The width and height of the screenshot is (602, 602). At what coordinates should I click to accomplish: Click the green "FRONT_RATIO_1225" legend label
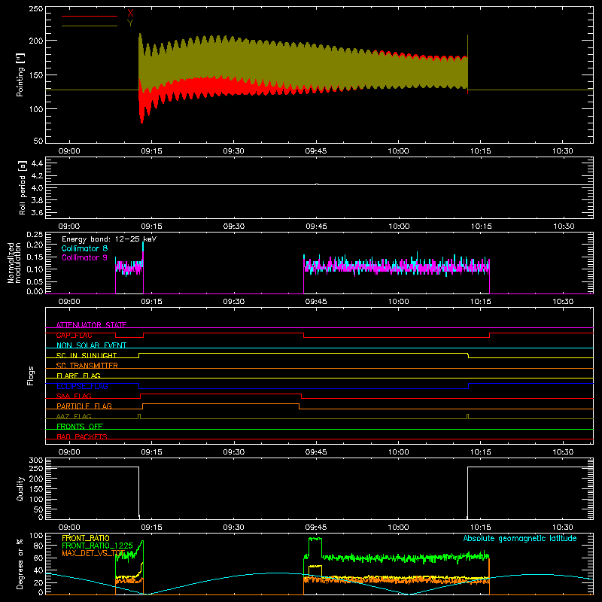coord(98,546)
